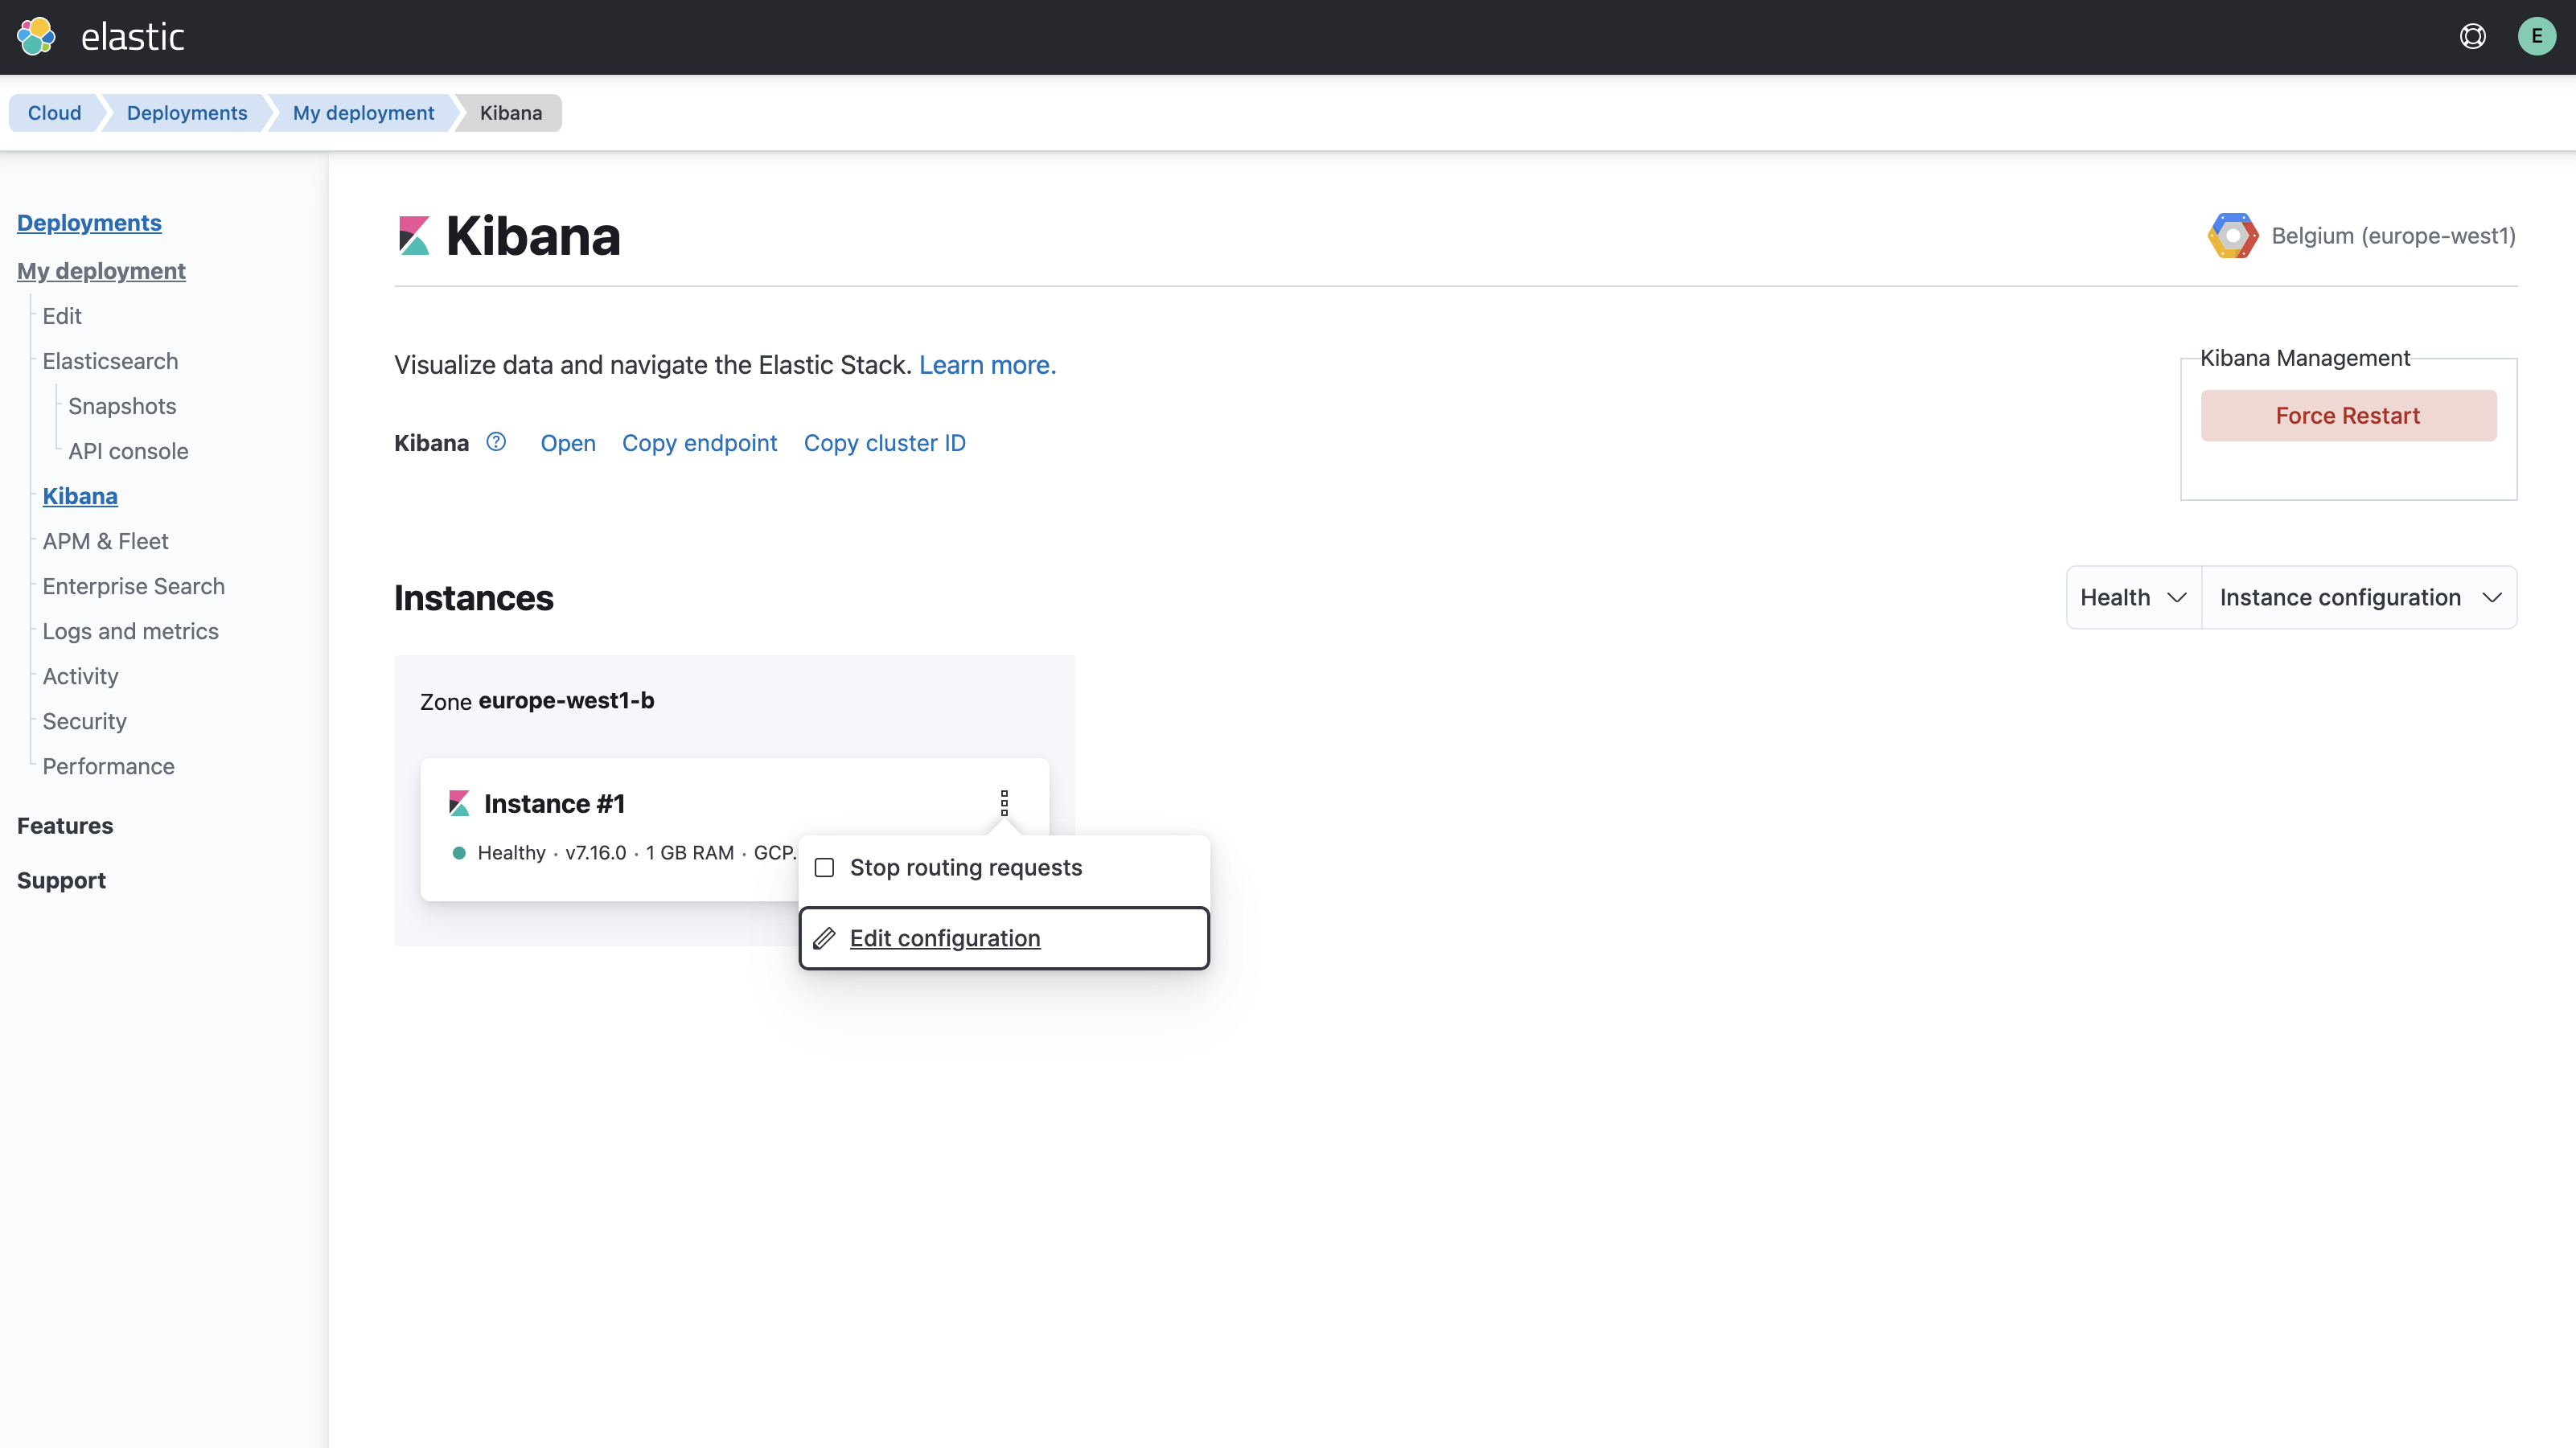Expand the Health filter dropdown
2576x1448 pixels.
tap(2133, 598)
